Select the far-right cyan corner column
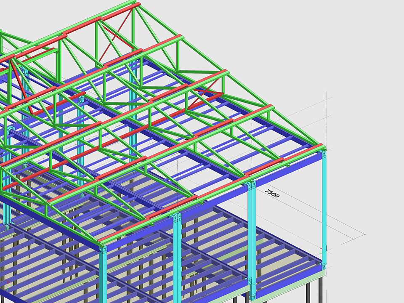The image size is (404, 303). click(324, 202)
